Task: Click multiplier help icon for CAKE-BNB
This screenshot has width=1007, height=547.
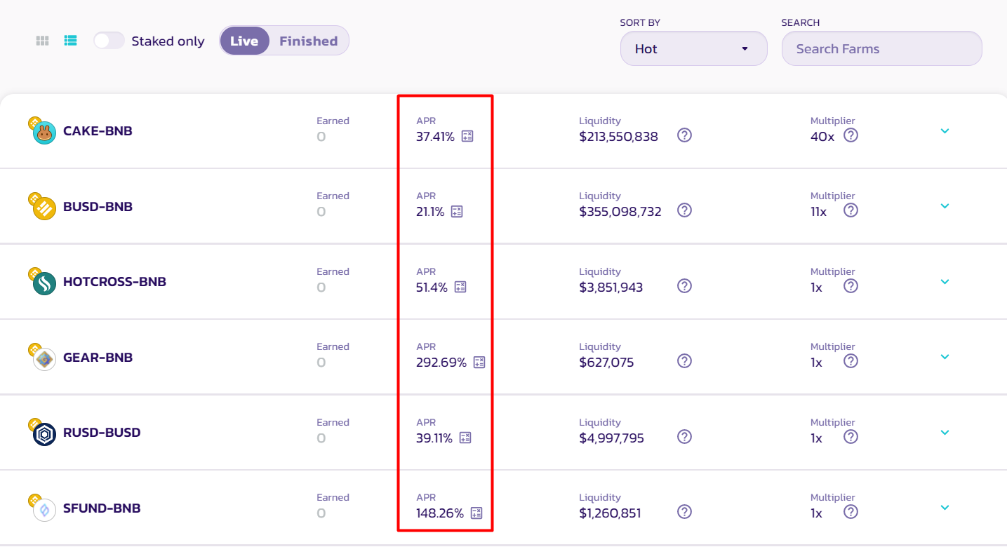Action: pos(851,135)
